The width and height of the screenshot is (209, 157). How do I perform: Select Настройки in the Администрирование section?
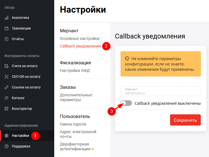click(27, 136)
